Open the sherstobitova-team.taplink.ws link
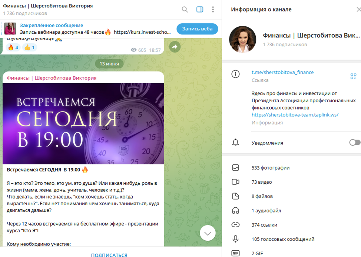 [x=295, y=115]
